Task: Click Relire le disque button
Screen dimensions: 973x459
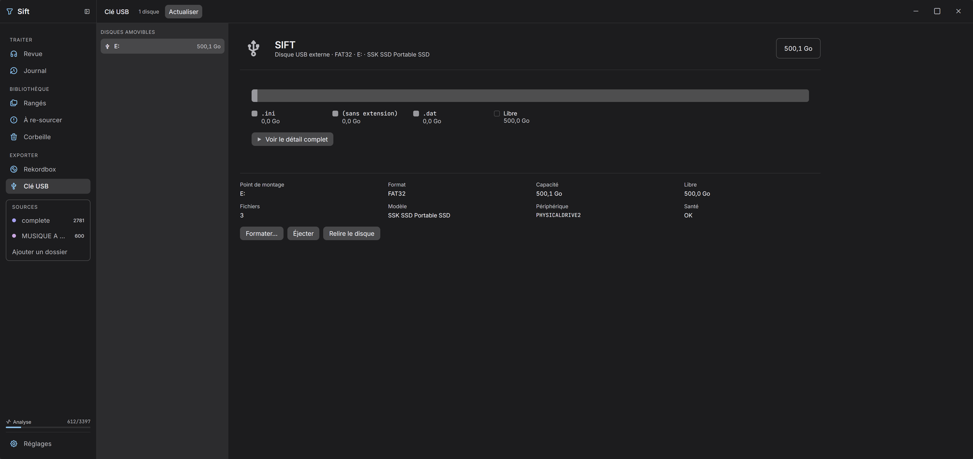Action: [x=352, y=233]
